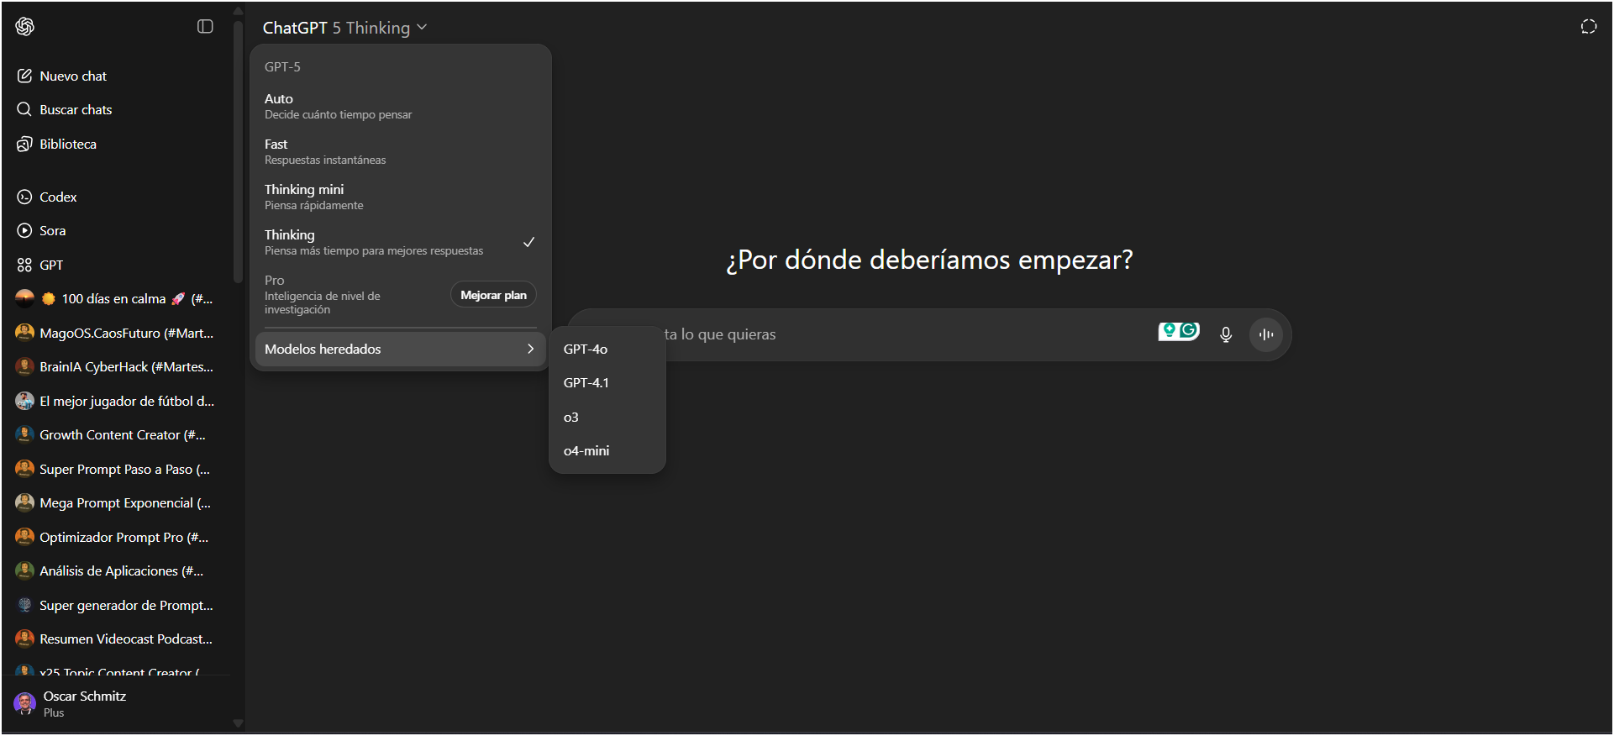This screenshot has height=736, width=1614.
Task: Click avatar of Super generador de Prompt
Action: click(24, 605)
